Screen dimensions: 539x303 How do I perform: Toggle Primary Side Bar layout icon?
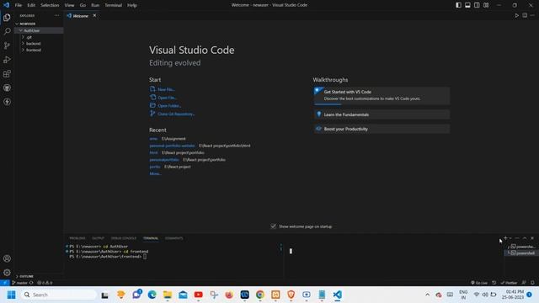point(458,5)
